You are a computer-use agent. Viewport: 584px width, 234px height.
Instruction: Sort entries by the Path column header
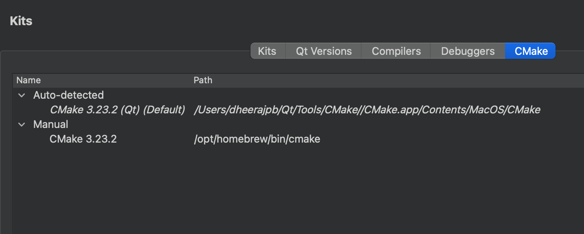(203, 80)
